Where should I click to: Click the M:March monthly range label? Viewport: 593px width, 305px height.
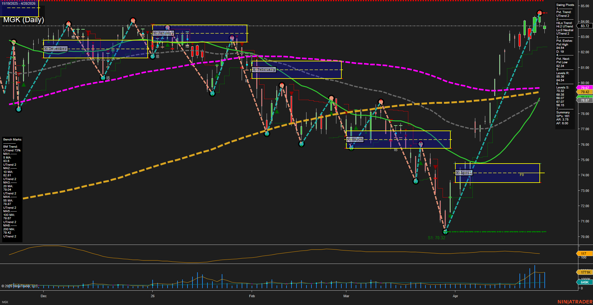coord(355,139)
